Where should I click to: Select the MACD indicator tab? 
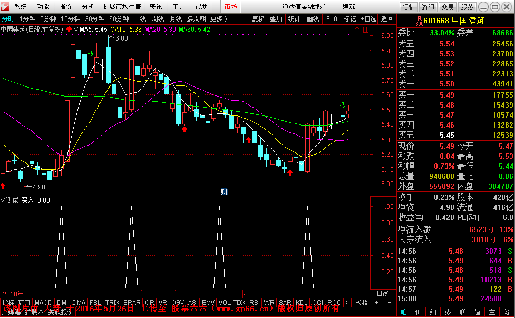[44, 303]
